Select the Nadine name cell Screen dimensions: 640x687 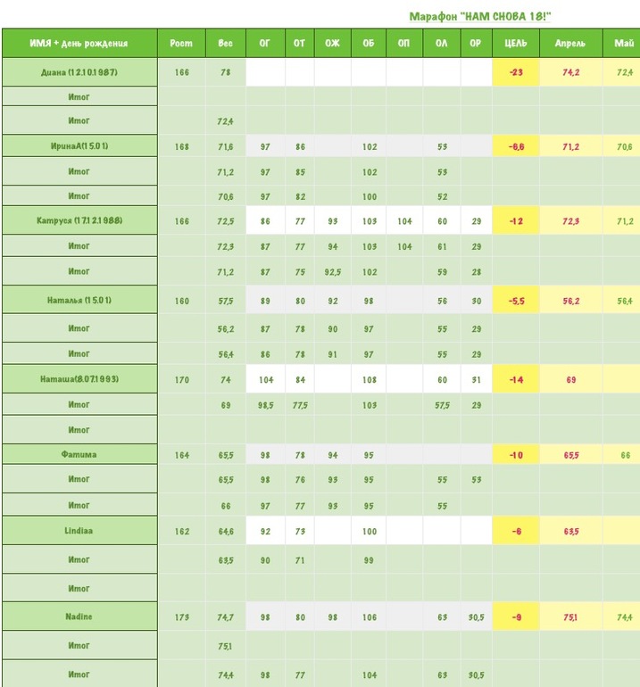tap(79, 617)
